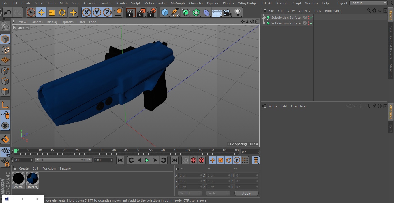
Task: Add a Light object
Action: 238,12
